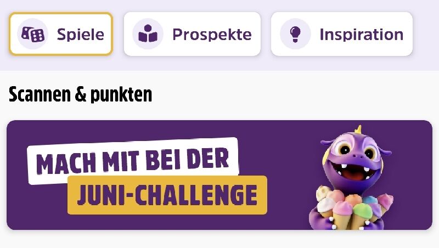Tap the lightbulb Inspiration icon

pyautogui.click(x=295, y=34)
